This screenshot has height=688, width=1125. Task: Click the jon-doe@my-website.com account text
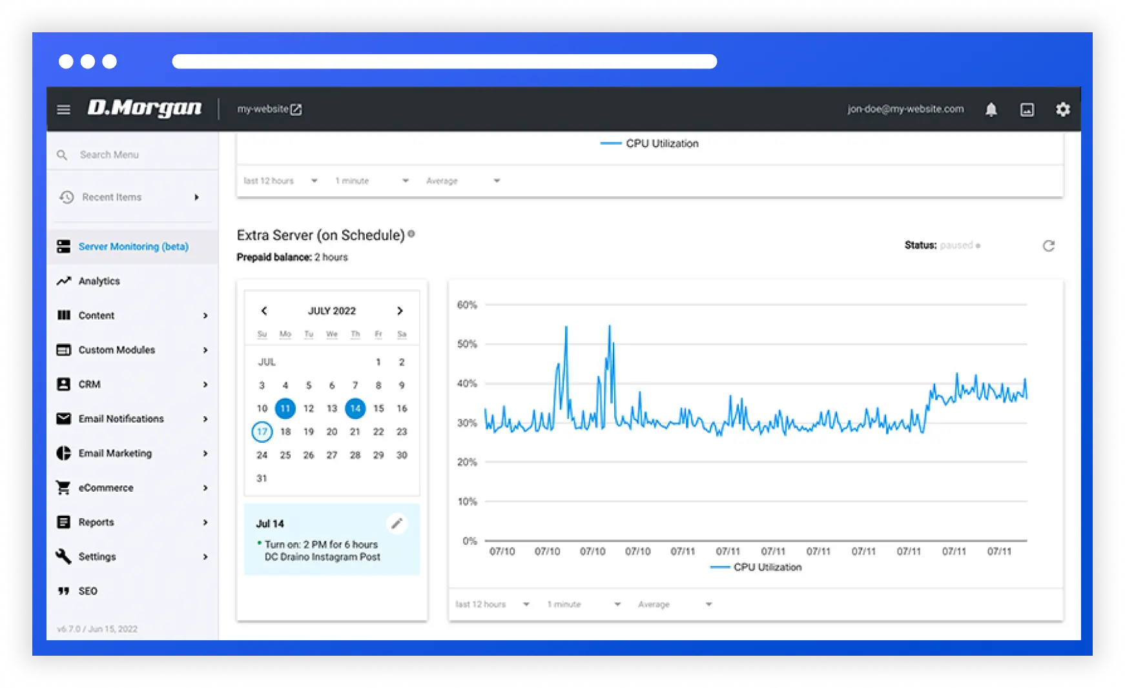[905, 109]
